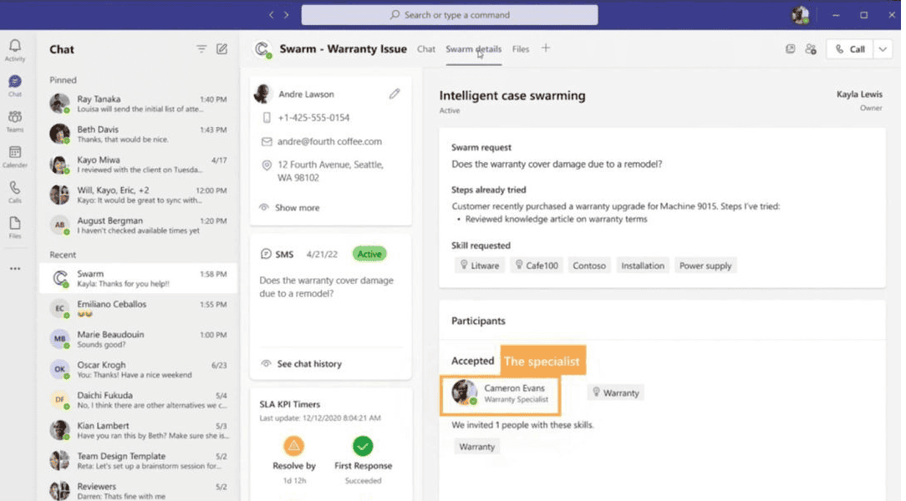906x501 pixels.
Task: Select the Installation skill tag
Action: click(643, 266)
